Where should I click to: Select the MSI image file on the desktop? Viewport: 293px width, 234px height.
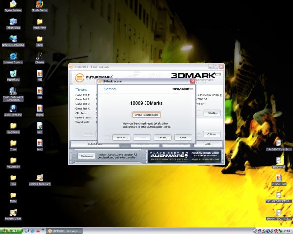(40, 76)
